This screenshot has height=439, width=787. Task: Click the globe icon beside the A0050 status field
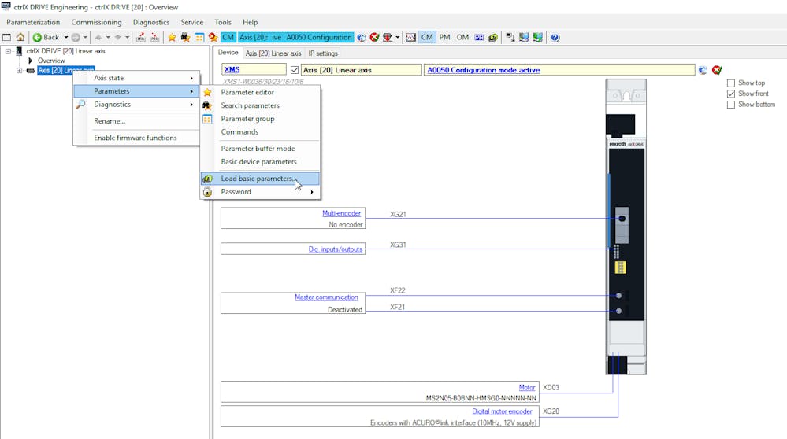[x=703, y=70]
